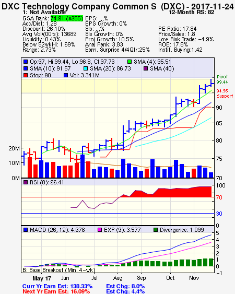Click the Oct axis label
This screenshot has height=294, width=235.
(170, 278)
